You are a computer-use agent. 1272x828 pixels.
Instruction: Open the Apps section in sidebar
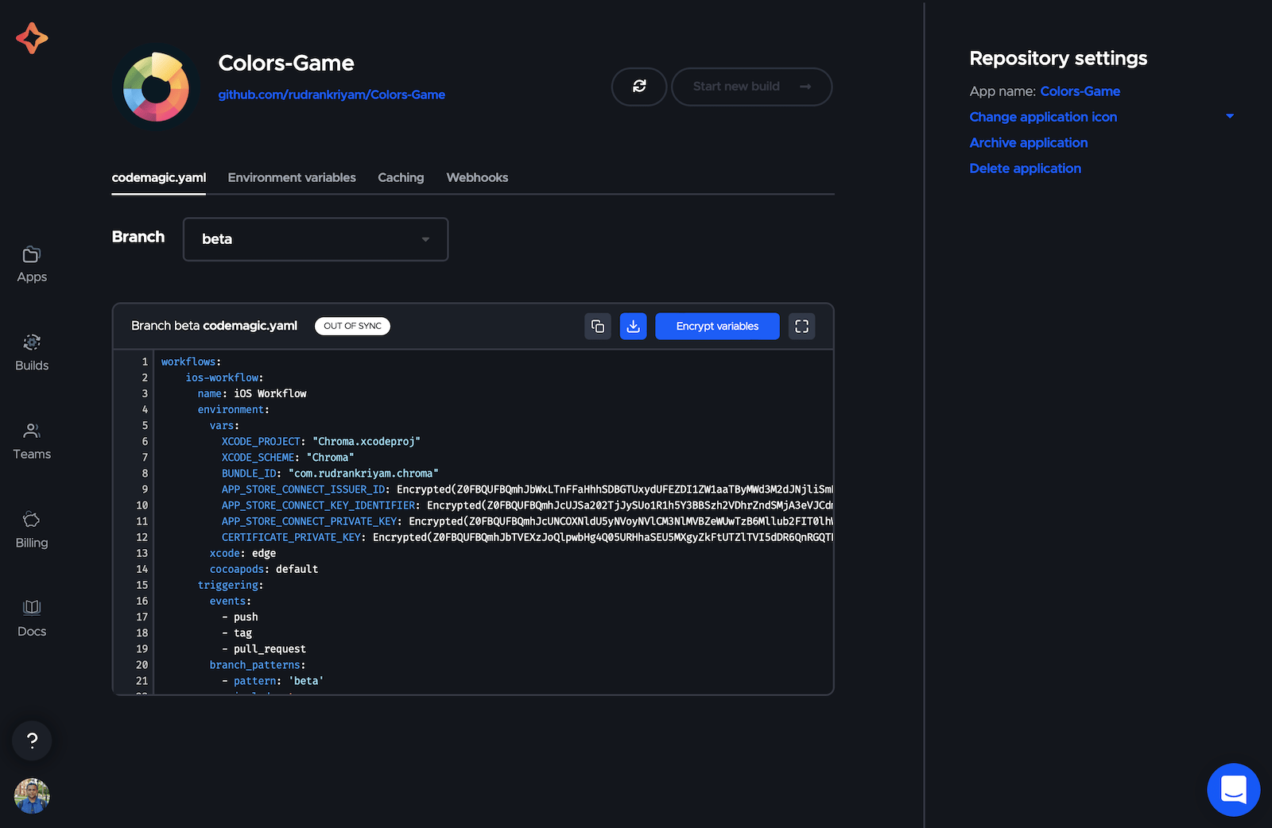32,265
